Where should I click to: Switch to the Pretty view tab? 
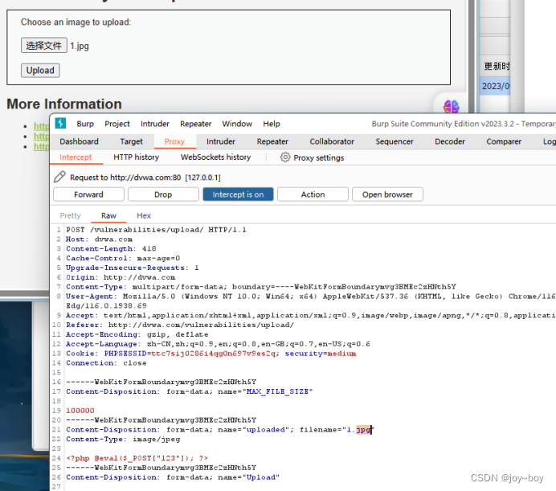point(70,215)
